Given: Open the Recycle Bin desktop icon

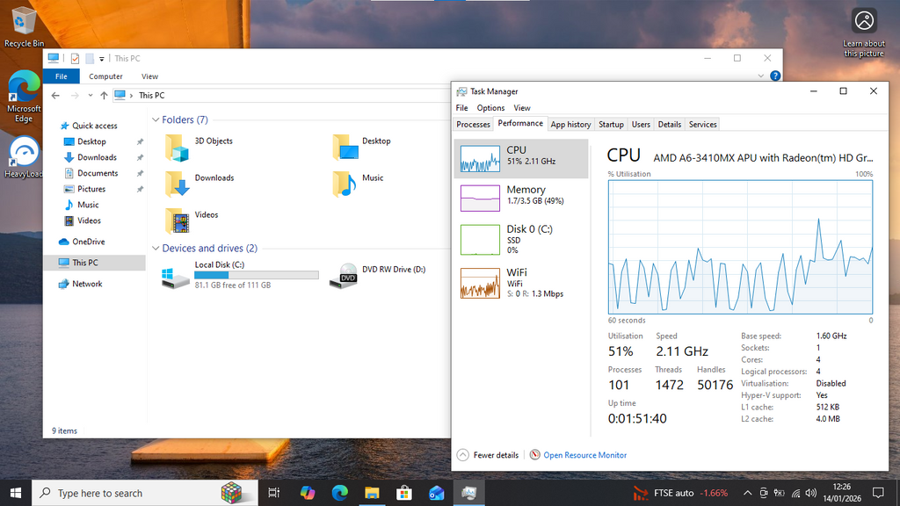Looking at the screenshot, I should [24, 21].
